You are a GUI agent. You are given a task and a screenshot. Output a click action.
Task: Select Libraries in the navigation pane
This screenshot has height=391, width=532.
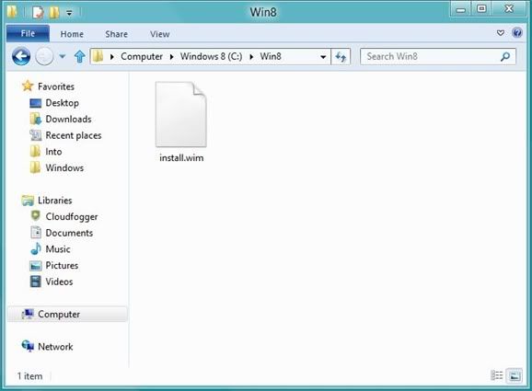pyautogui.click(x=54, y=201)
